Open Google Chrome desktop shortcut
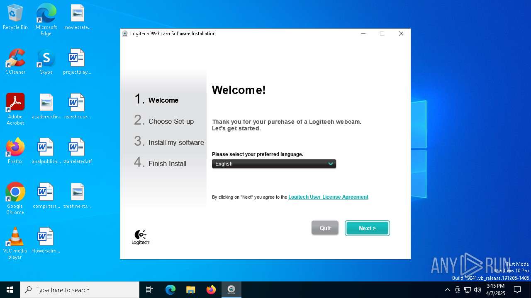 15,199
